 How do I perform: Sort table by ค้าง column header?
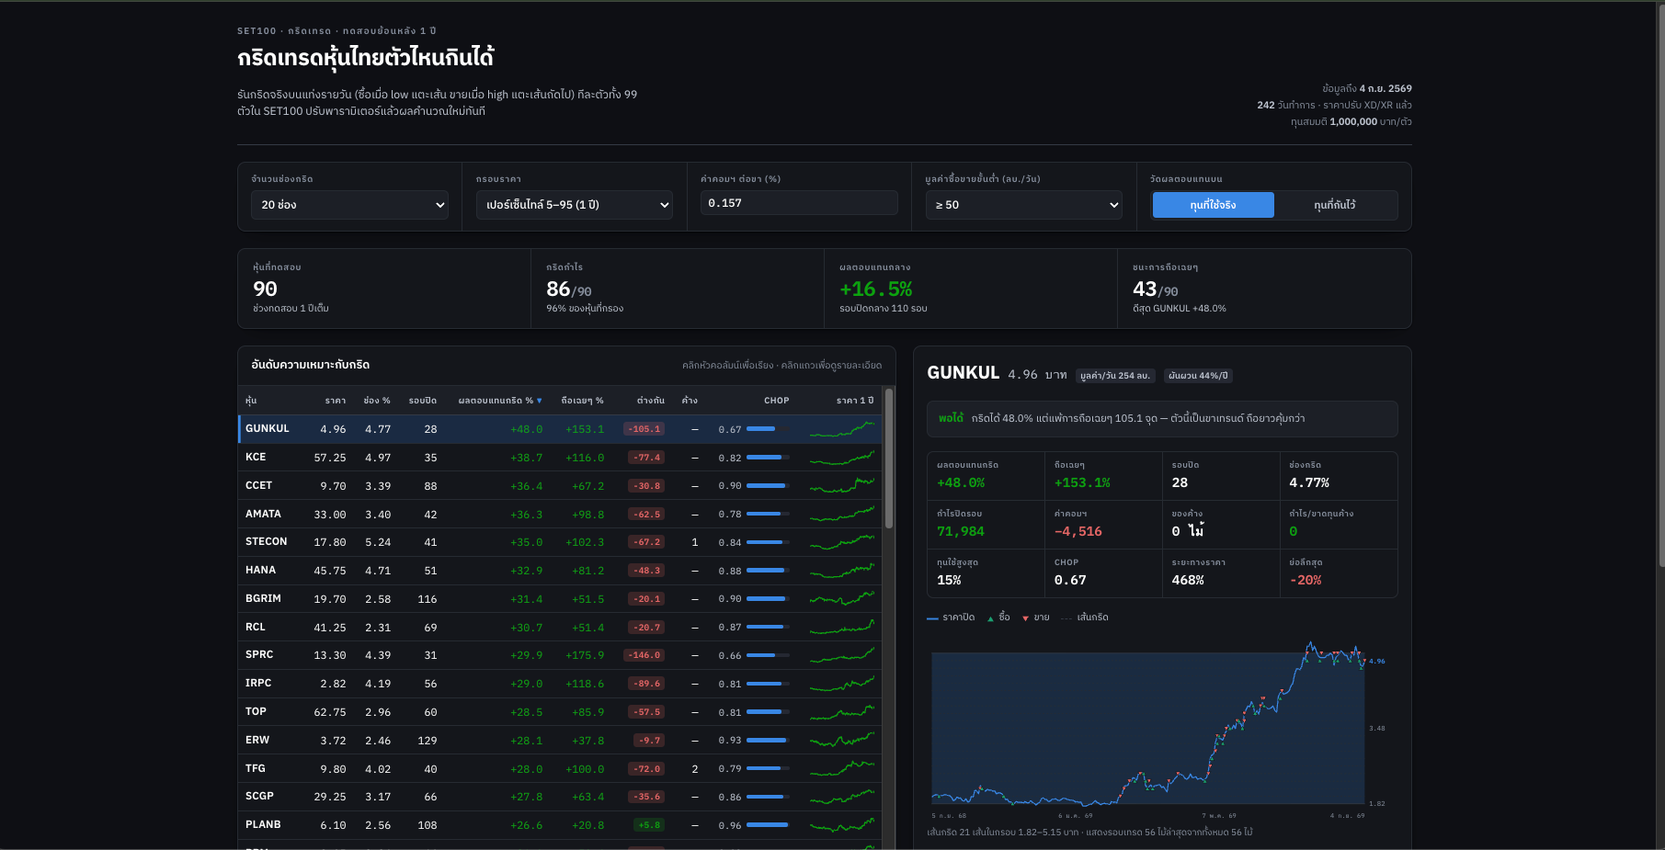click(690, 401)
